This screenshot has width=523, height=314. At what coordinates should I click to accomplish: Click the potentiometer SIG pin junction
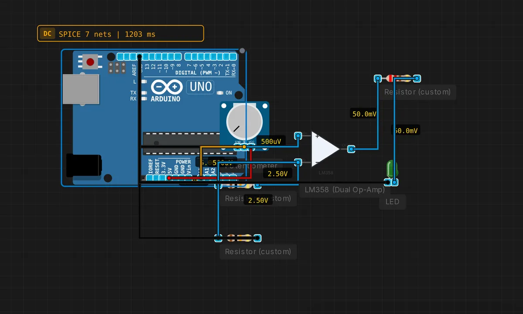[x=244, y=147]
